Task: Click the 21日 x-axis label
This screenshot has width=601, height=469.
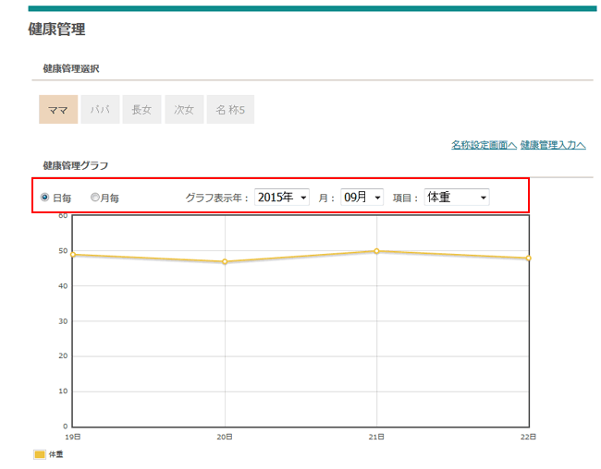Action: click(x=376, y=437)
